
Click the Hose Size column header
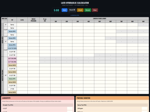click(4, 19)
